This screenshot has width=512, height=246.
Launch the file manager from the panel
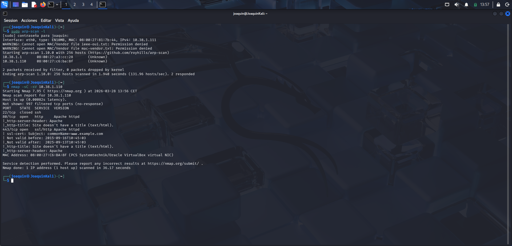(25, 5)
